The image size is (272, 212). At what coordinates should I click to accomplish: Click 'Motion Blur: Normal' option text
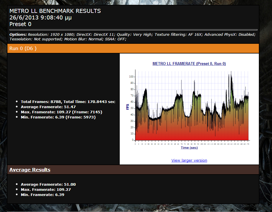[84, 39]
